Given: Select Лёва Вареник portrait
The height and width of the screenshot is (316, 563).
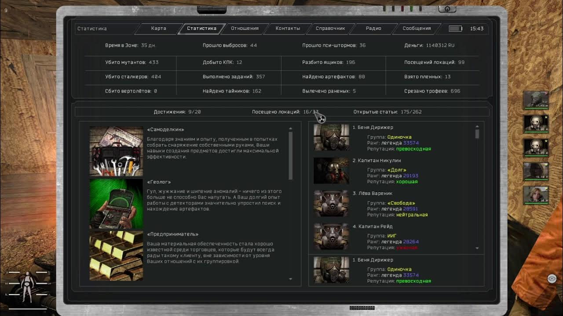Looking at the screenshot, I should click(331, 203).
